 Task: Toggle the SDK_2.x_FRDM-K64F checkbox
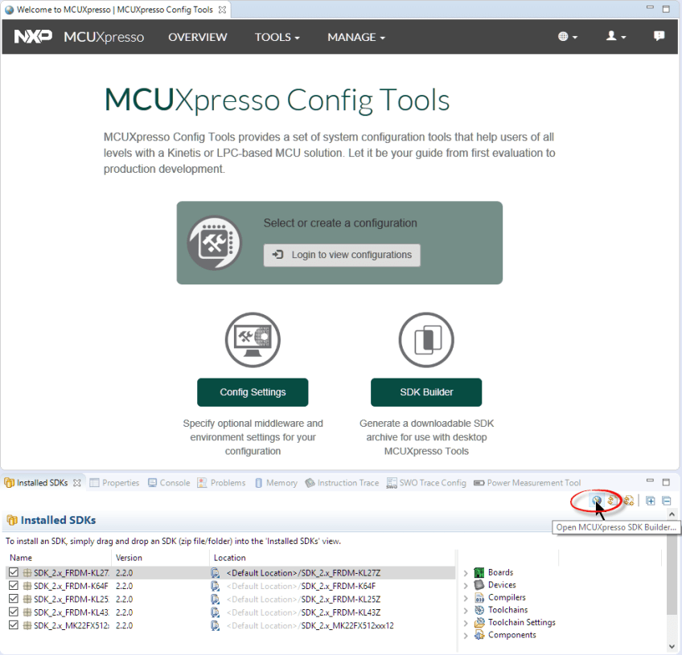coord(14,586)
